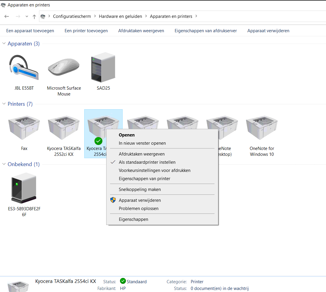
Task: Click the Apparaten (3) group heading
Action: click(23, 44)
